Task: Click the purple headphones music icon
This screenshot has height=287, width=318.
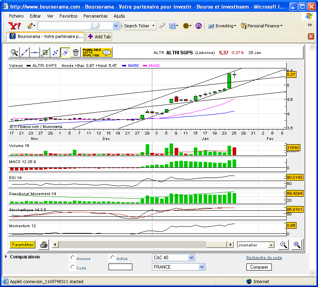Action: 198,26
